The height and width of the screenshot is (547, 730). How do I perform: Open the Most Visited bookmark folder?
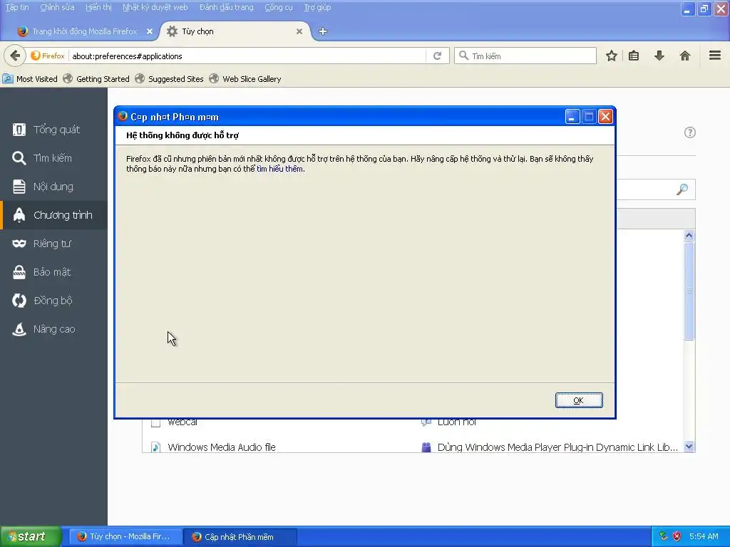30,78
